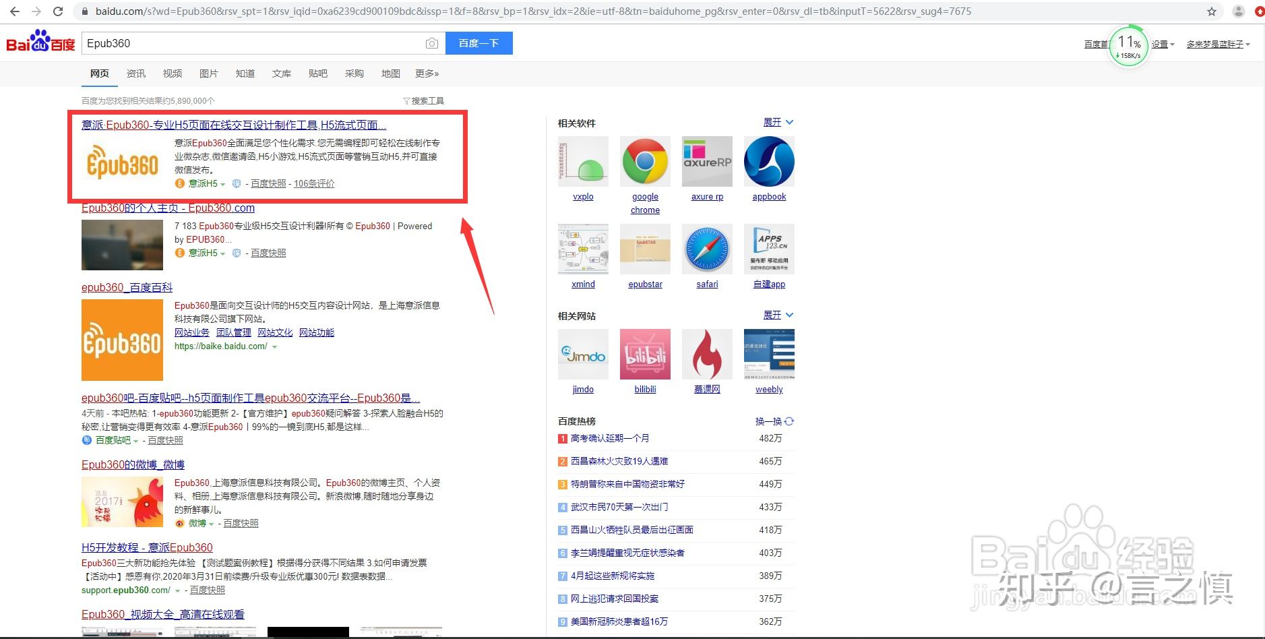
Task: Open the bilibili website icon
Action: (x=645, y=354)
